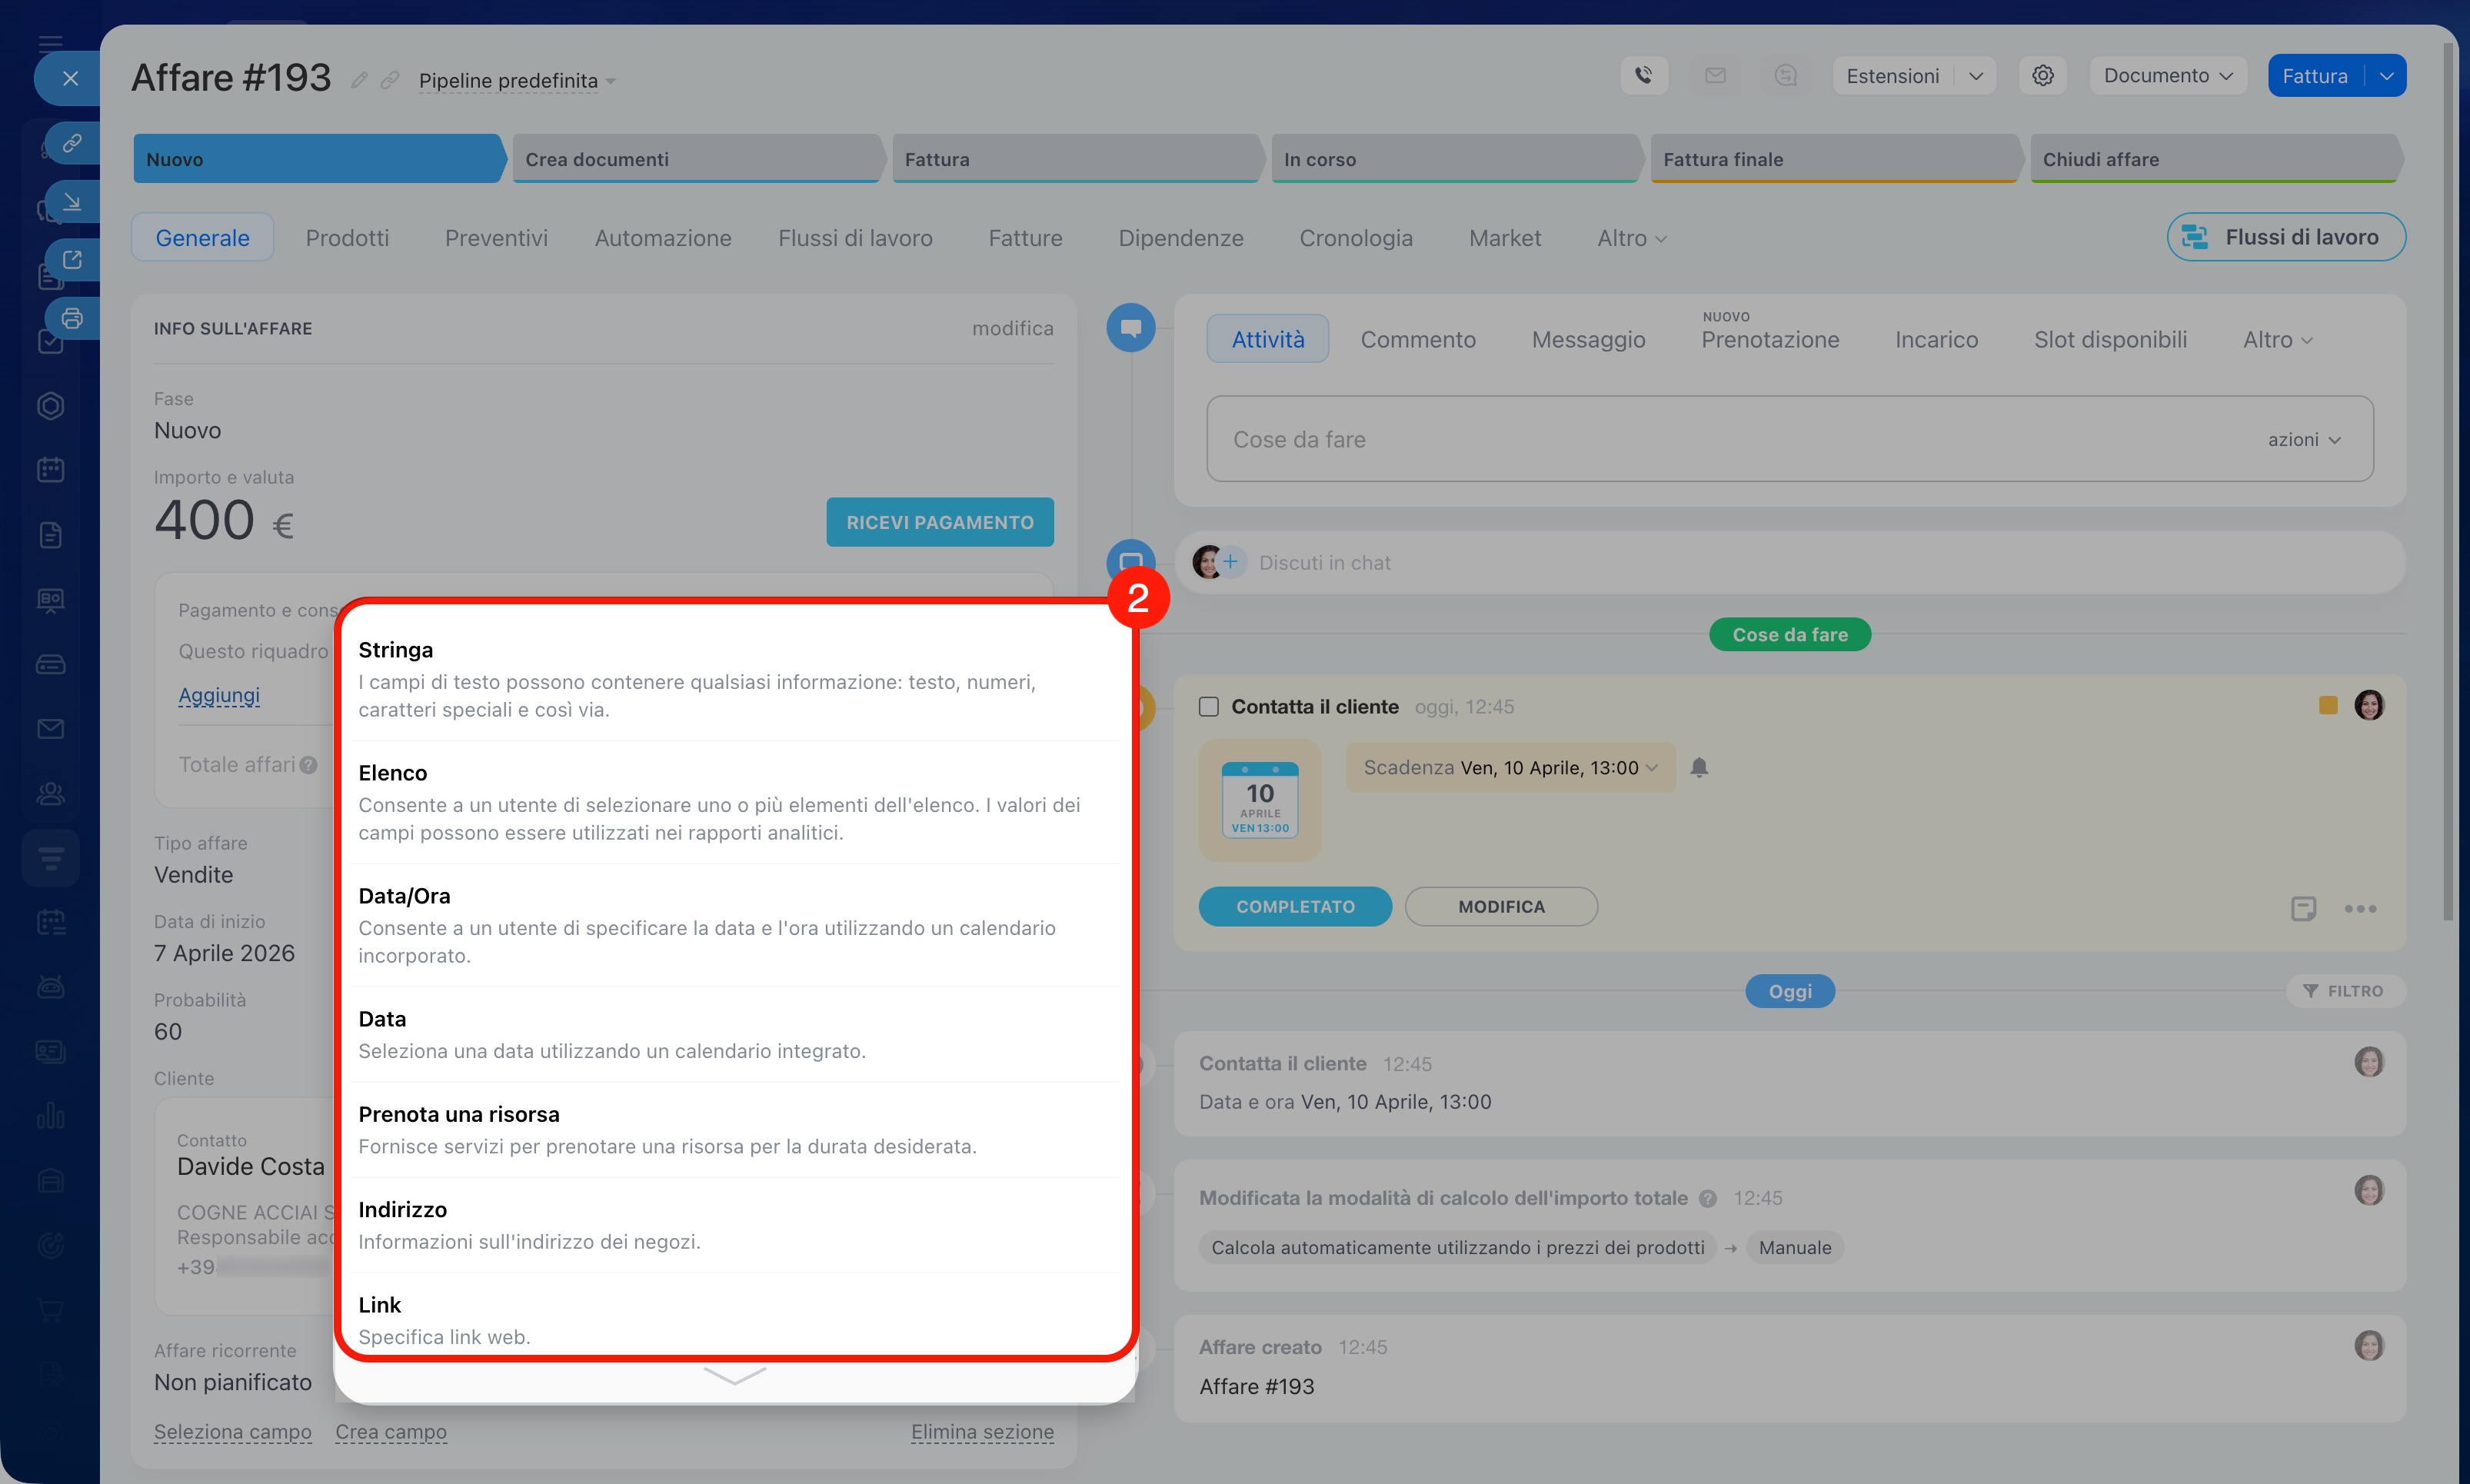The image size is (2470, 1484).
Task: Click the pencil edit icon beside Affare #193
Action: click(x=359, y=80)
